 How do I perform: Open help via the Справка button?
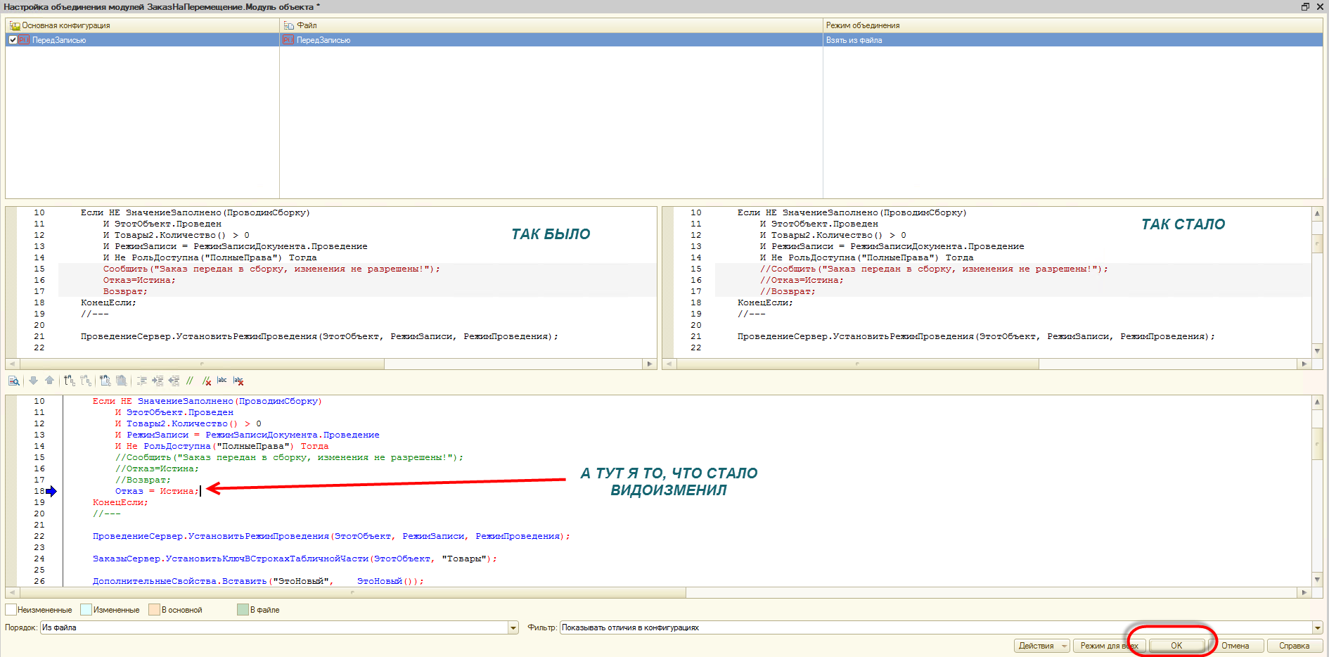[x=1295, y=646]
